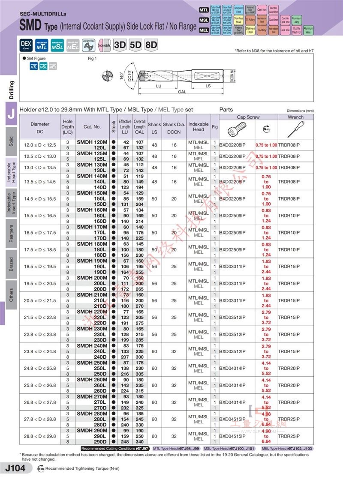Viewport: 343px width, 480px height.
Task: Click the Stainless Steel swatch in MSL row
Action: point(238,20)
